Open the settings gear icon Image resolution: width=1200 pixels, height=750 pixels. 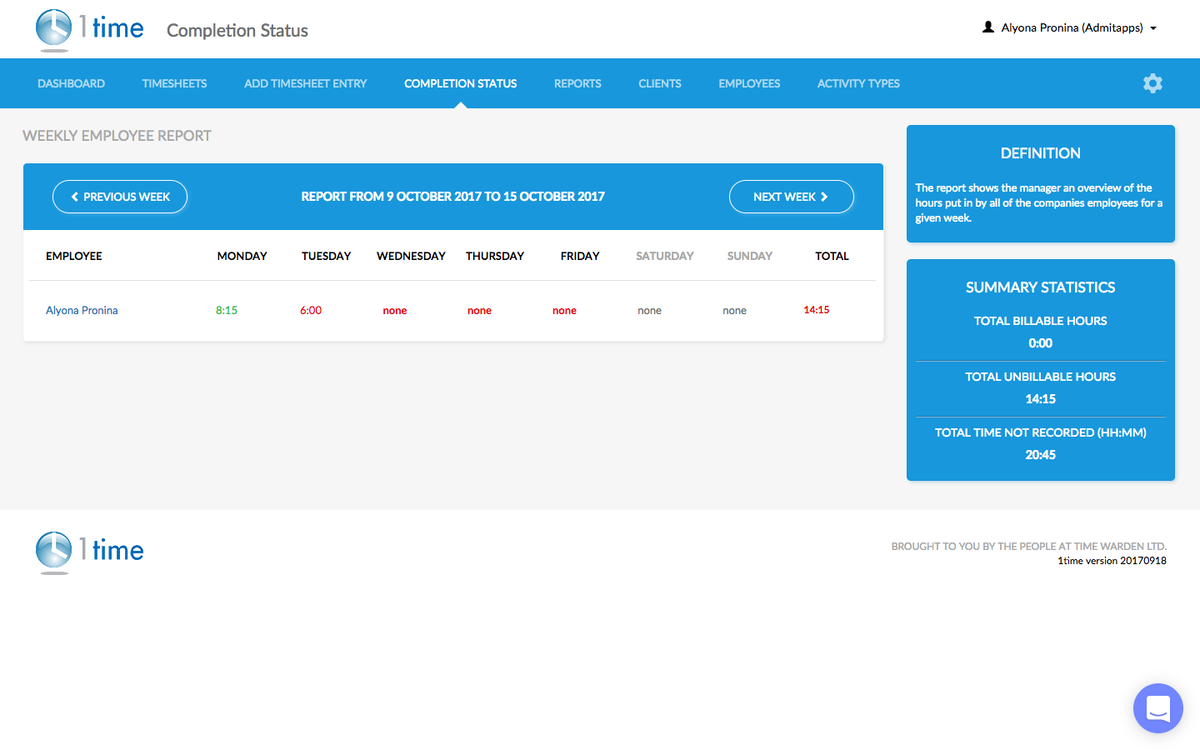click(x=1152, y=83)
